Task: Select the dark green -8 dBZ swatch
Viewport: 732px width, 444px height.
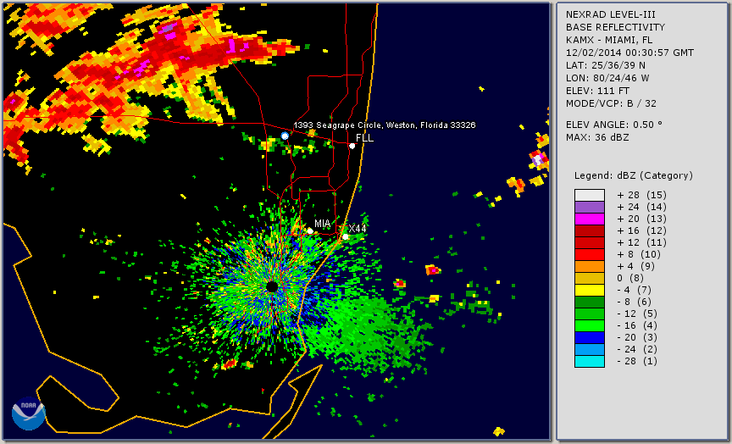Action: coord(590,302)
